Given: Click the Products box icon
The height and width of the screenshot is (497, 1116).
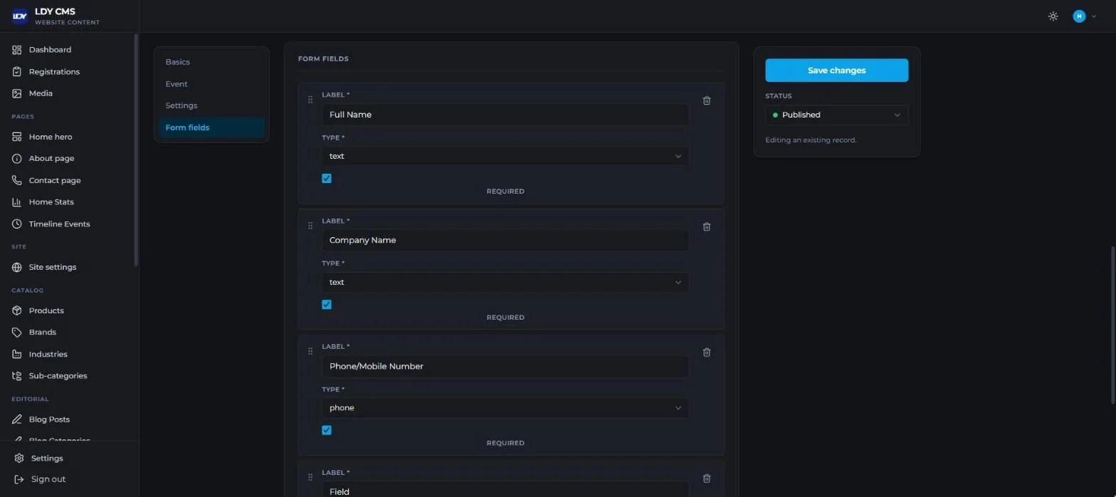Looking at the screenshot, I should (17, 310).
